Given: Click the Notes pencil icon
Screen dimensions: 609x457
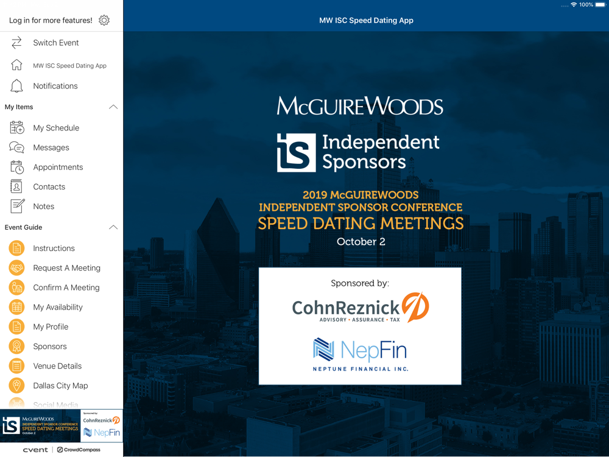Looking at the screenshot, I should click(x=17, y=206).
